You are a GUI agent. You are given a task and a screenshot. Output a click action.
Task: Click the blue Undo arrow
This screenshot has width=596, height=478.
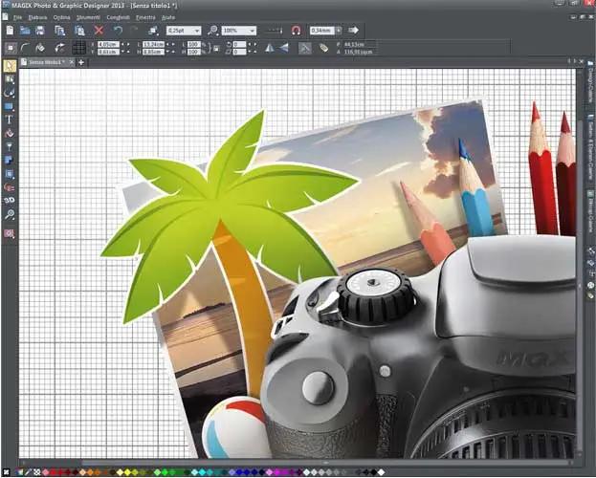pos(119,31)
